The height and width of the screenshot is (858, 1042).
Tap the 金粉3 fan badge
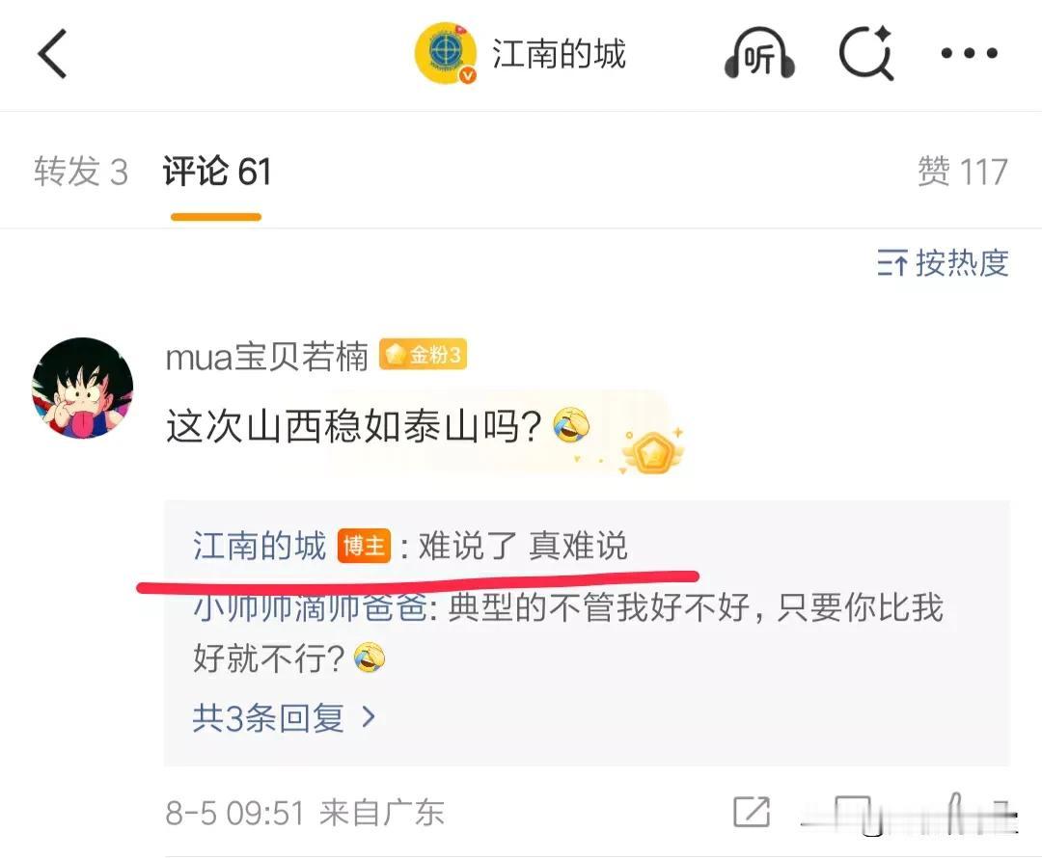(423, 355)
